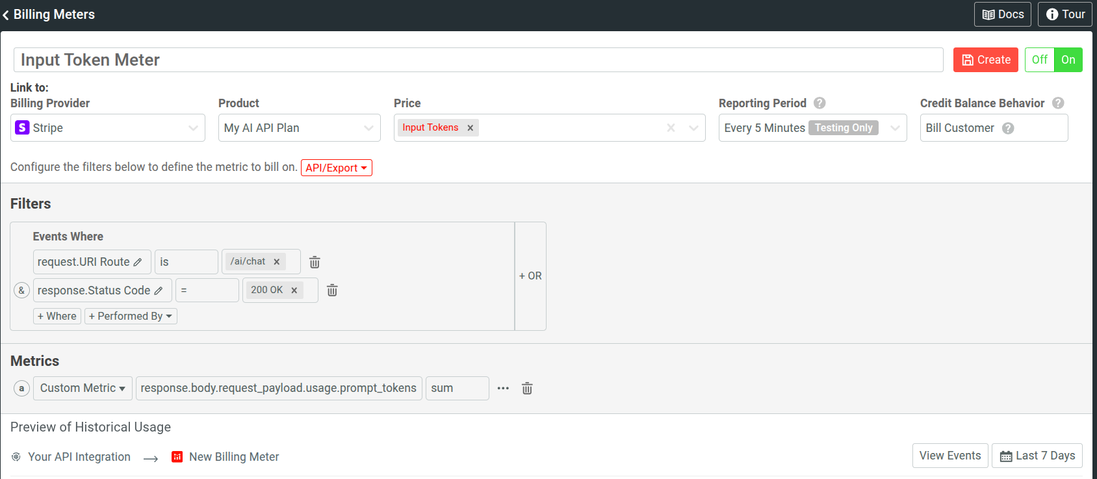Image resolution: width=1097 pixels, height=479 pixels.
Task: Edit the response.Status Code field
Action: [102, 291]
